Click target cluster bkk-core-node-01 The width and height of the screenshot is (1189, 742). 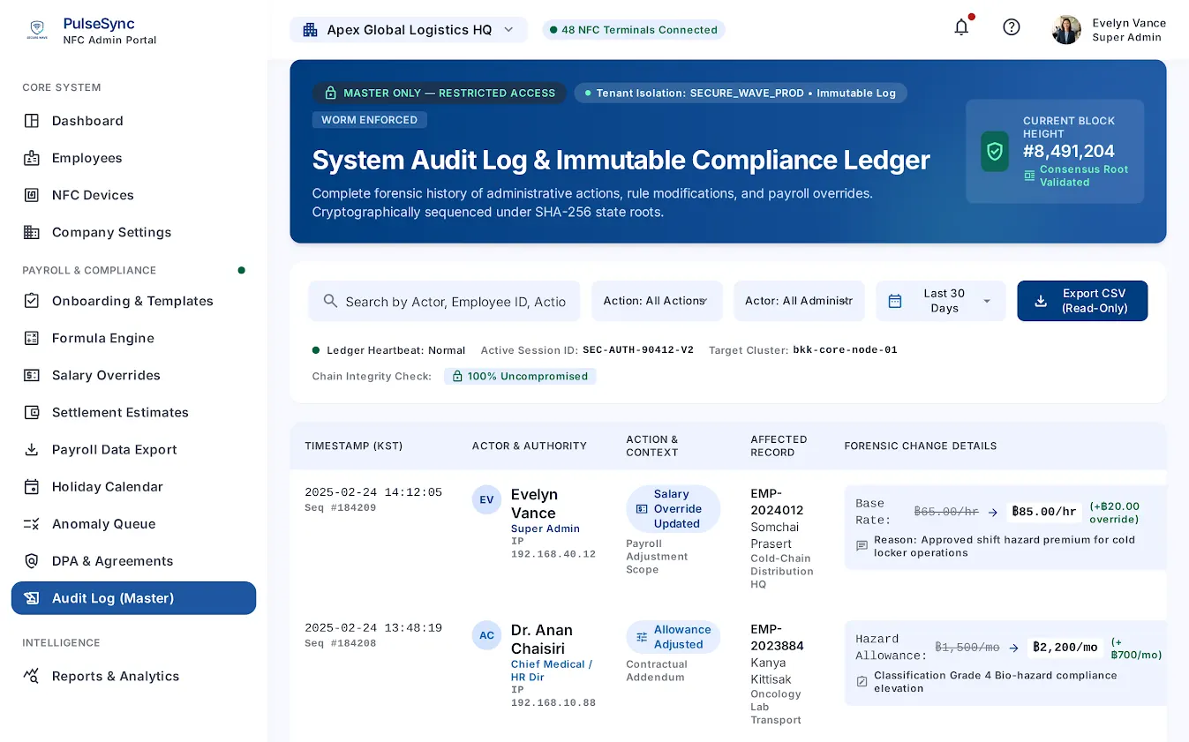click(x=845, y=350)
